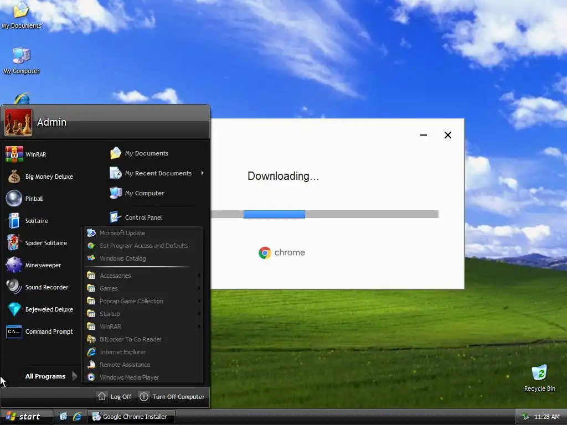Viewport: 567px width, 425px height.
Task: Select My Documents desktop icon
Action: 22,15
